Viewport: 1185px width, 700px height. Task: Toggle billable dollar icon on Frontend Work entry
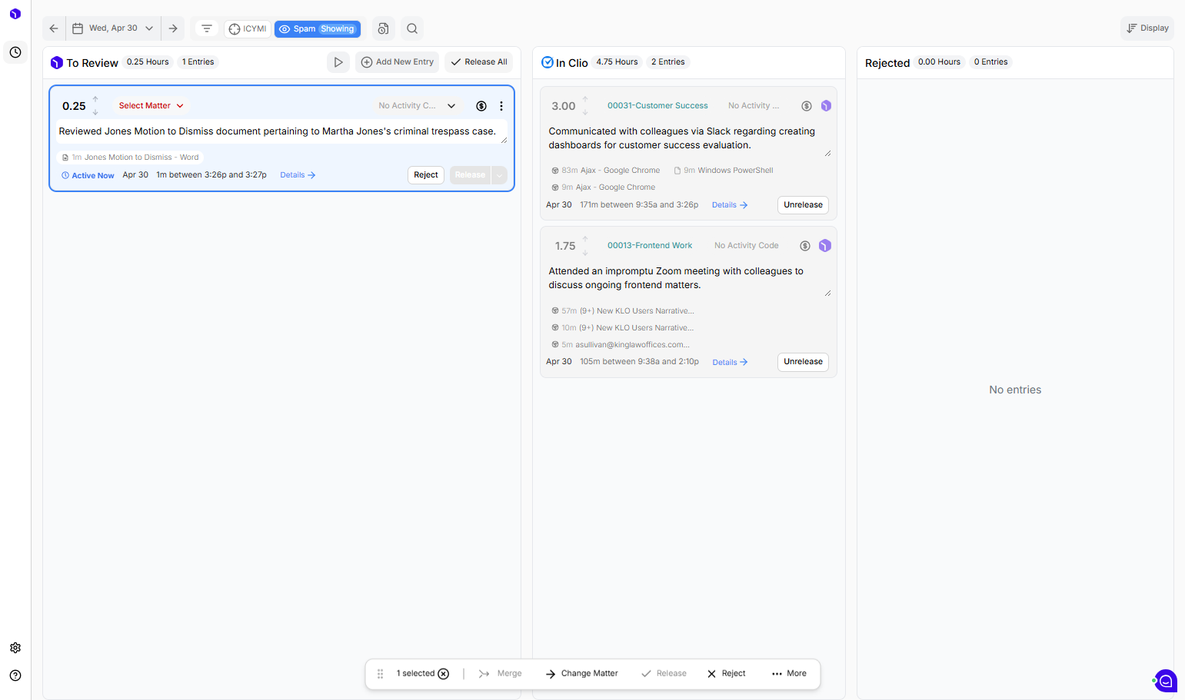(x=805, y=246)
